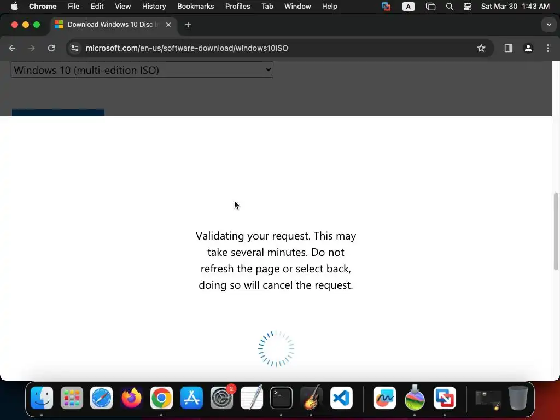The height and width of the screenshot is (420, 560).
Task: Click the dimmed dark blue Confirm button
Action: 58,113
